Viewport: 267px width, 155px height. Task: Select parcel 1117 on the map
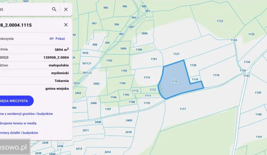pyautogui.click(x=182, y=109)
